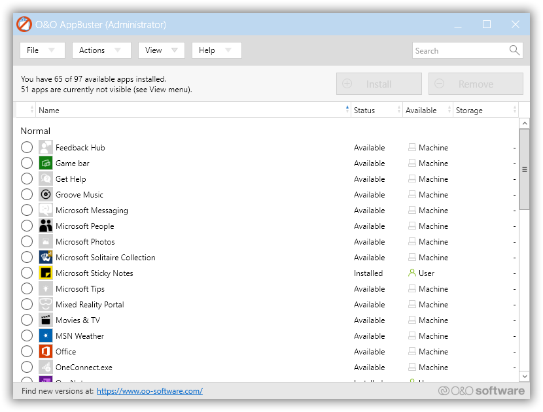This screenshot has width=543, height=412.
Task: Click the Normal group heading
Action: click(35, 131)
